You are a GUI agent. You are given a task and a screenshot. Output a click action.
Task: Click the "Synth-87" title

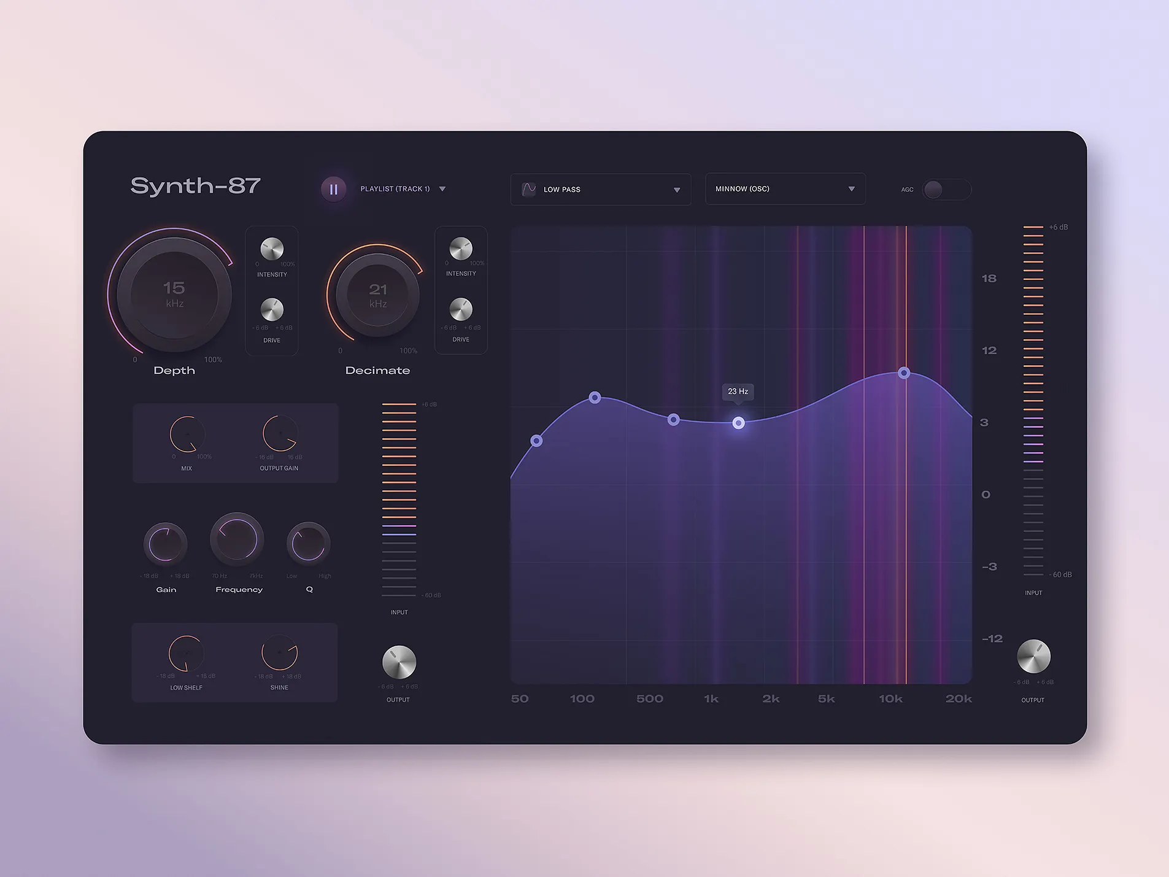click(196, 185)
